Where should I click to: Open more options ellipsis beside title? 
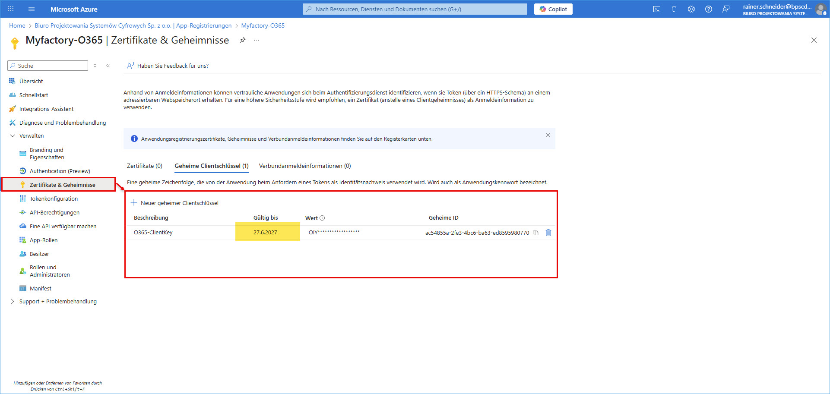point(257,40)
